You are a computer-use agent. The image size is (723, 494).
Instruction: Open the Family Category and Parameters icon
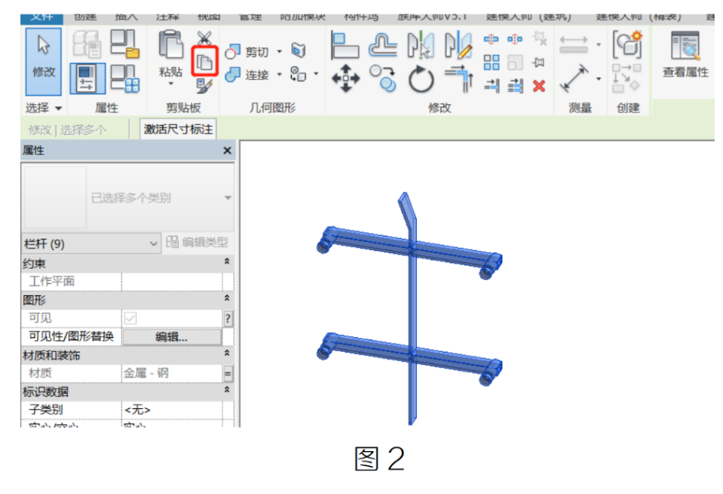tap(125, 44)
